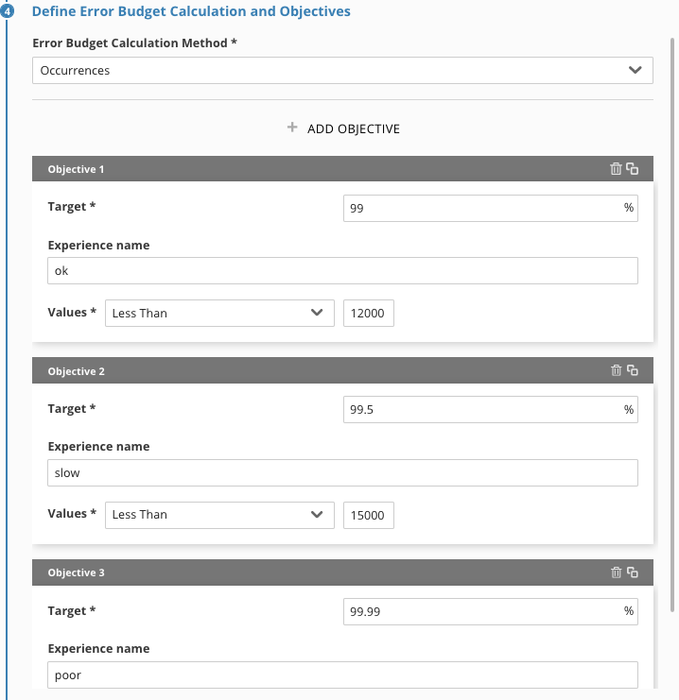Edit the experience name field containing ok
The image size is (679, 700).
pos(342,270)
